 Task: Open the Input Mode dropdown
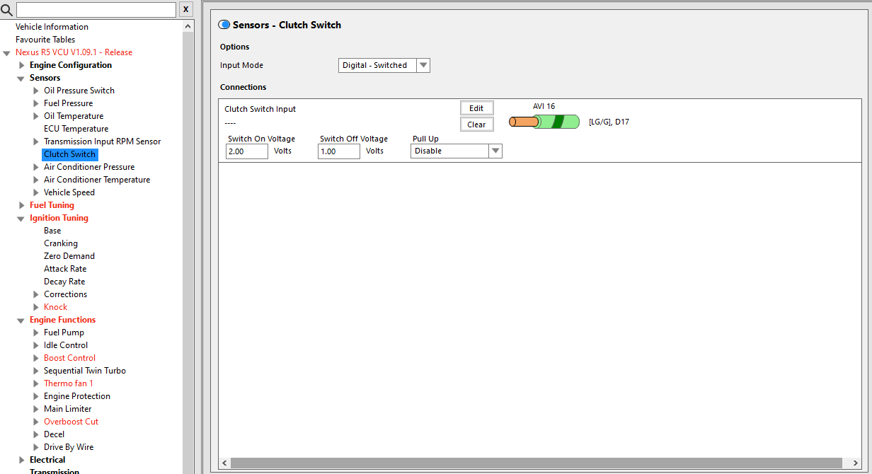click(x=384, y=65)
